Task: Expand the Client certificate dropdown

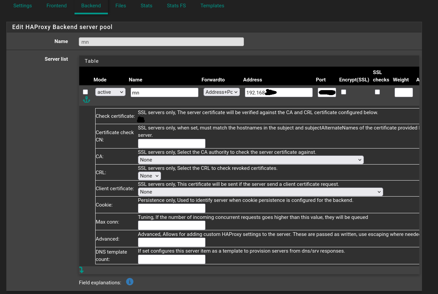Action: (x=260, y=192)
